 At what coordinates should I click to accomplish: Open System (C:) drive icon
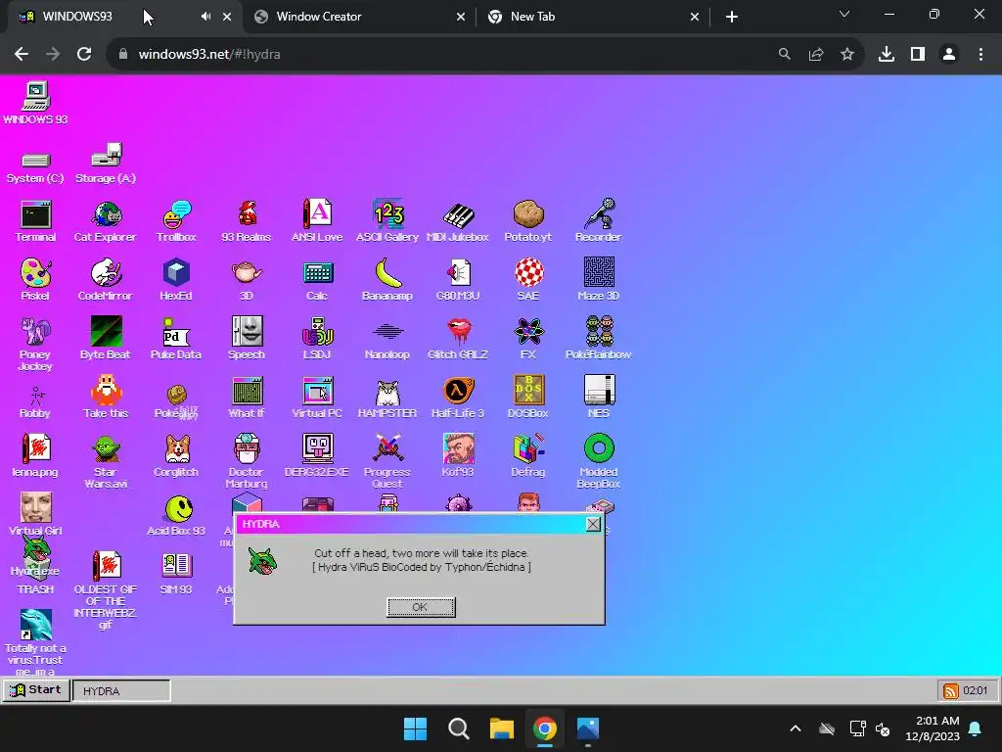[x=35, y=168]
